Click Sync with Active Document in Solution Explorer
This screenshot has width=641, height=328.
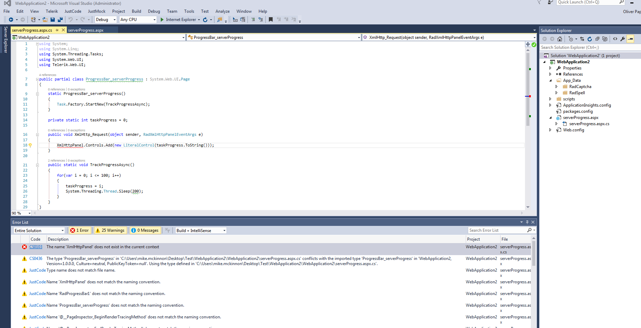[582, 39]
